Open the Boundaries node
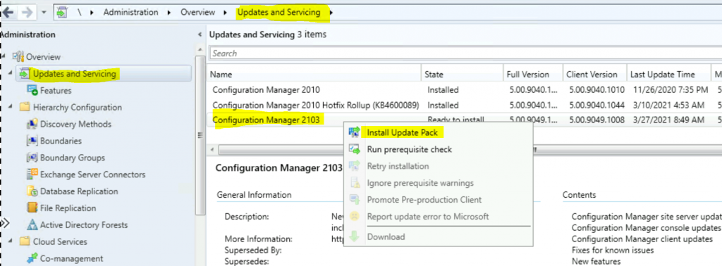 point(61,141)
